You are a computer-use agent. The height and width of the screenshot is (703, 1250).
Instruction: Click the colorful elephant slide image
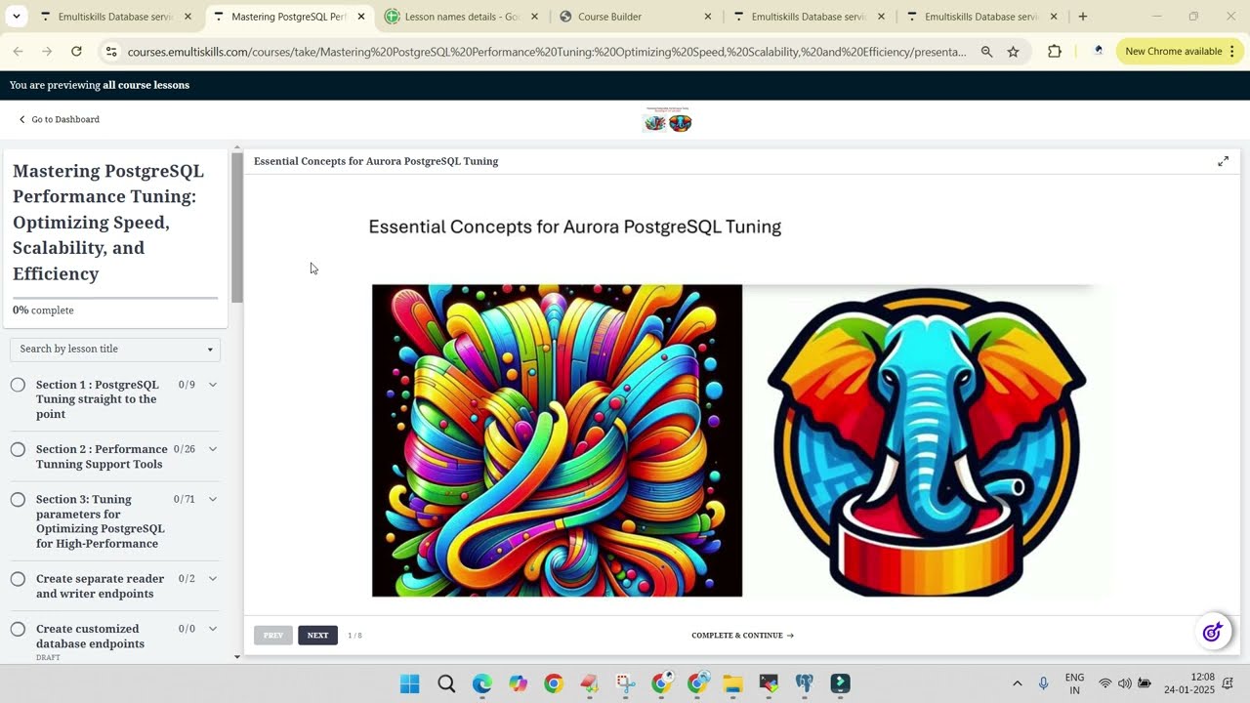coord(926,440)
